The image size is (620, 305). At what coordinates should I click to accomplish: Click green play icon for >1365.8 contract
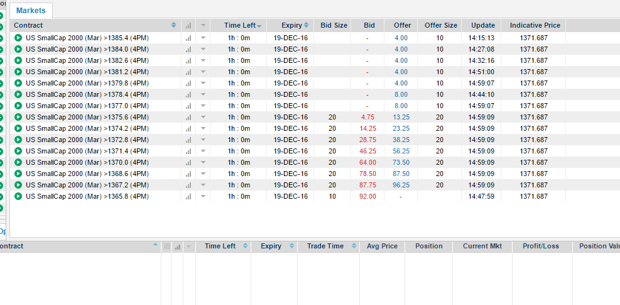(x=18, y=196)
